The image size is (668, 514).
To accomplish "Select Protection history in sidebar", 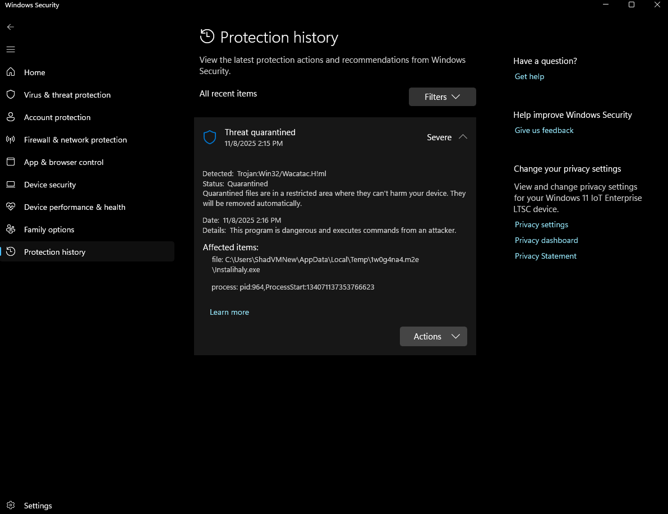I will (55, 252).
